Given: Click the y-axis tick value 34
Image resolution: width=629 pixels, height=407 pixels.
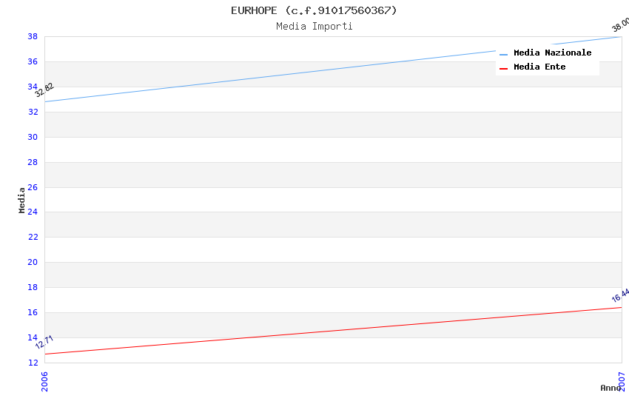Looking at the screenshot, I should point(33,87).
